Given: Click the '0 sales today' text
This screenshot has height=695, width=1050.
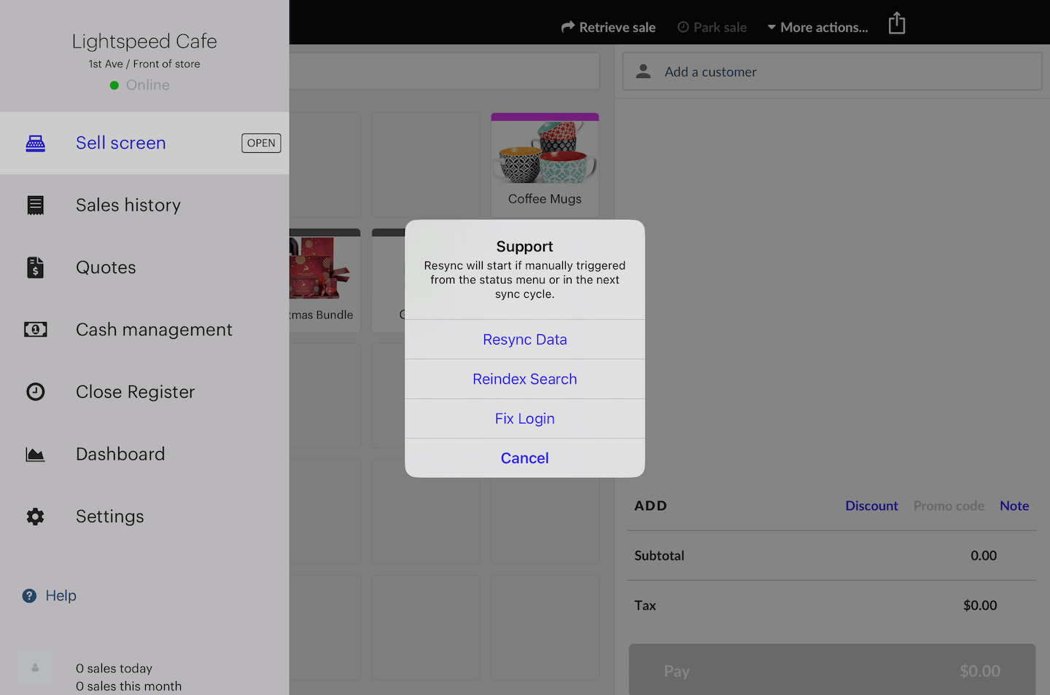Looking at the screenshot, I should [x=114, y=668].
